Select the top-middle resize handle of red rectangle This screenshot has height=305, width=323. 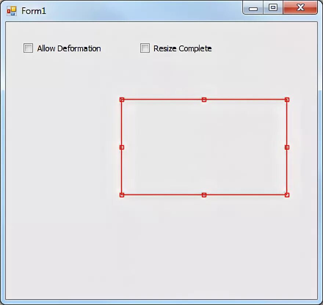[x=204, y=100]
